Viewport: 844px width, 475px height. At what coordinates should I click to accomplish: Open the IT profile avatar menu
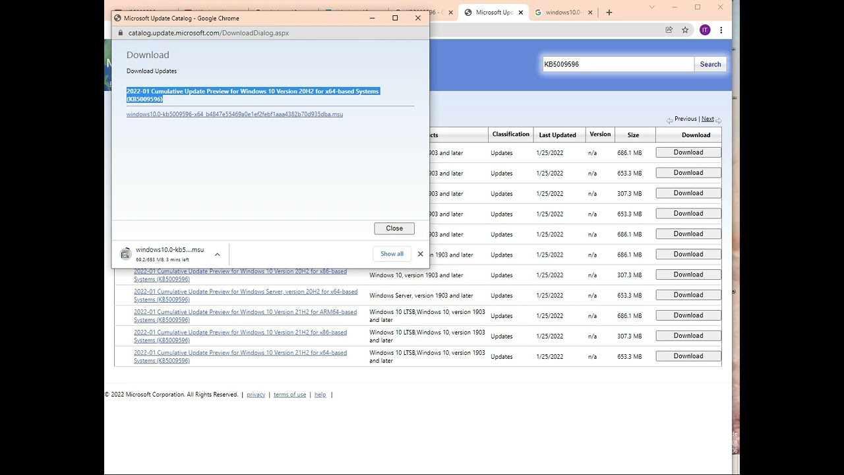(705, 30)
